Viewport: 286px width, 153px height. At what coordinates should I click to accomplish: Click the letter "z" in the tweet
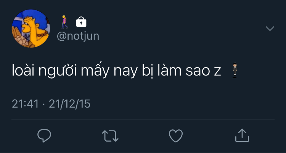pyautogui.click(x=217, y=72)
